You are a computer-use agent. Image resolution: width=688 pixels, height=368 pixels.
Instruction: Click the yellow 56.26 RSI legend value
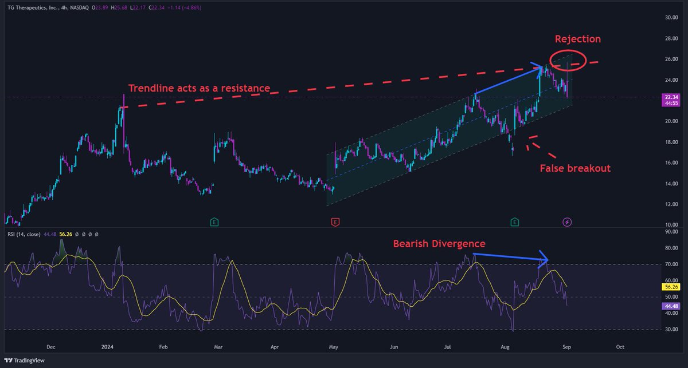coord(65,235)
